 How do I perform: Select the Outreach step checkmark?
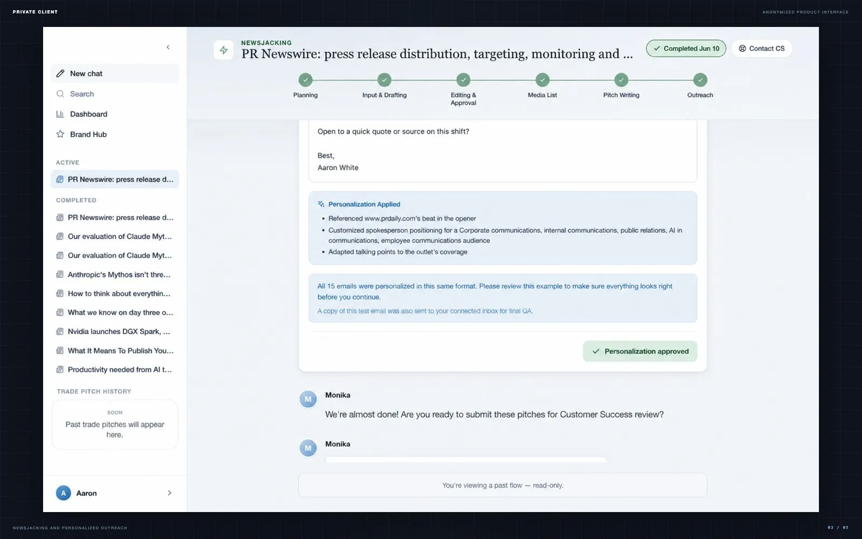pos(700,80)
